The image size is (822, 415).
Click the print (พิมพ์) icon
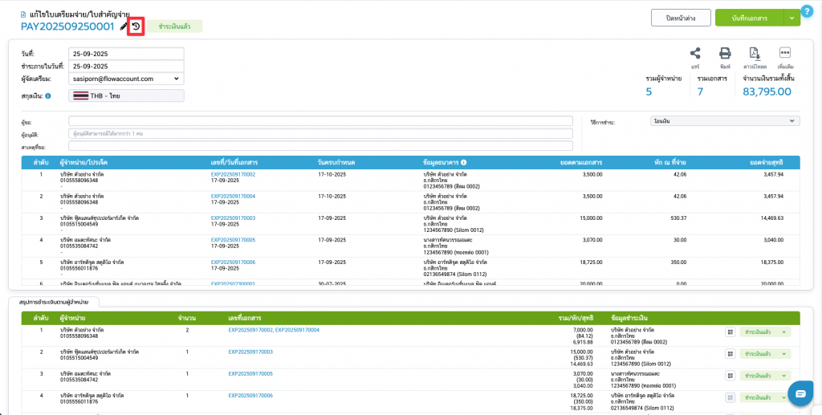(725, 54)
